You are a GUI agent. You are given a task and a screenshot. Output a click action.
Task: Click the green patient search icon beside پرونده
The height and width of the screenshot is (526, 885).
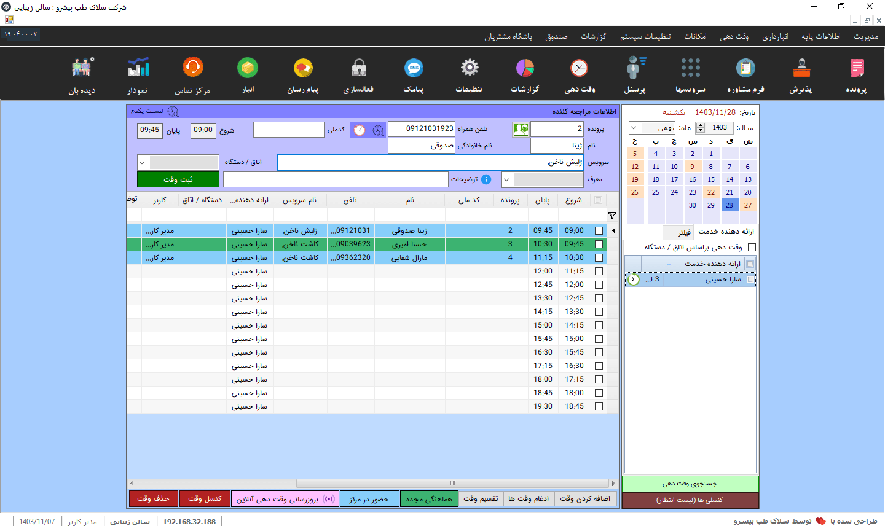[x=521, y=129]
